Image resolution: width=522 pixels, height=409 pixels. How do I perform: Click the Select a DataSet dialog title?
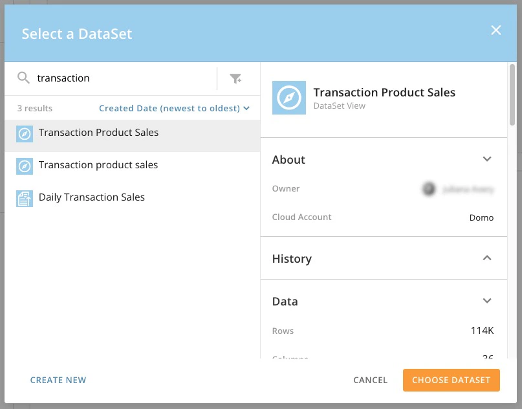(77, 34)
